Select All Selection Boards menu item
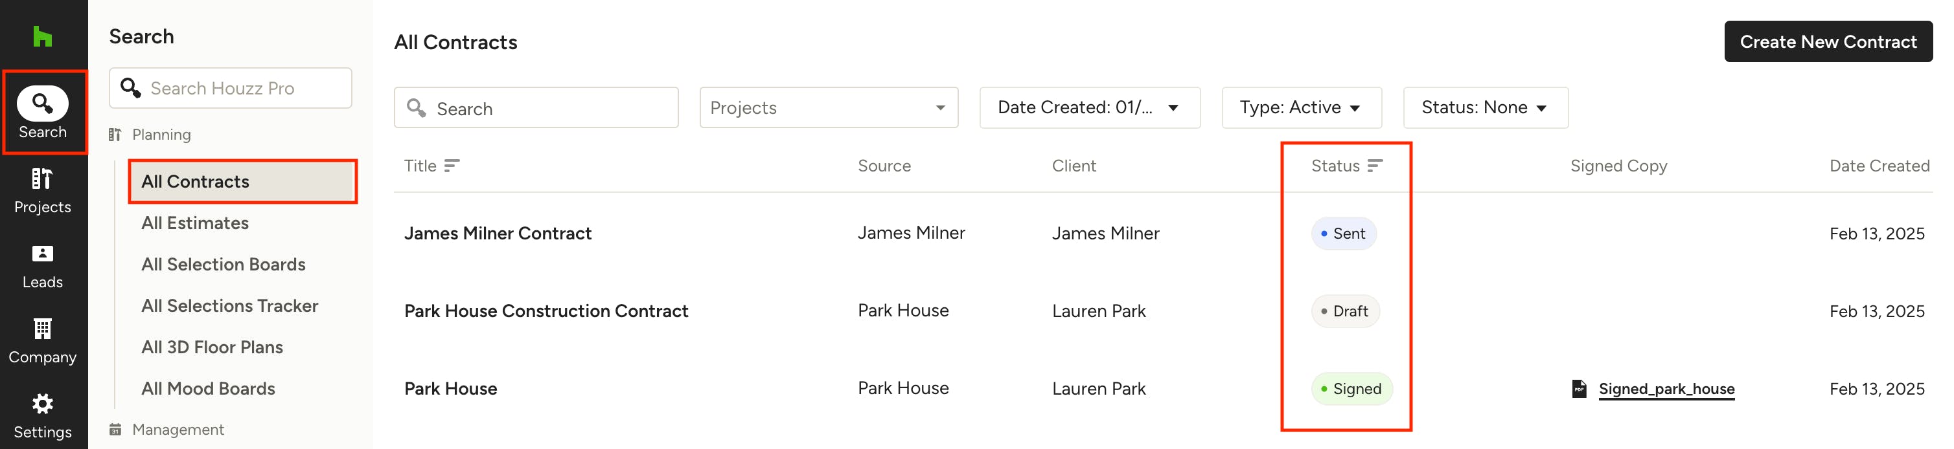Screen dimensions: 1954x449 (x=223, y=264)
